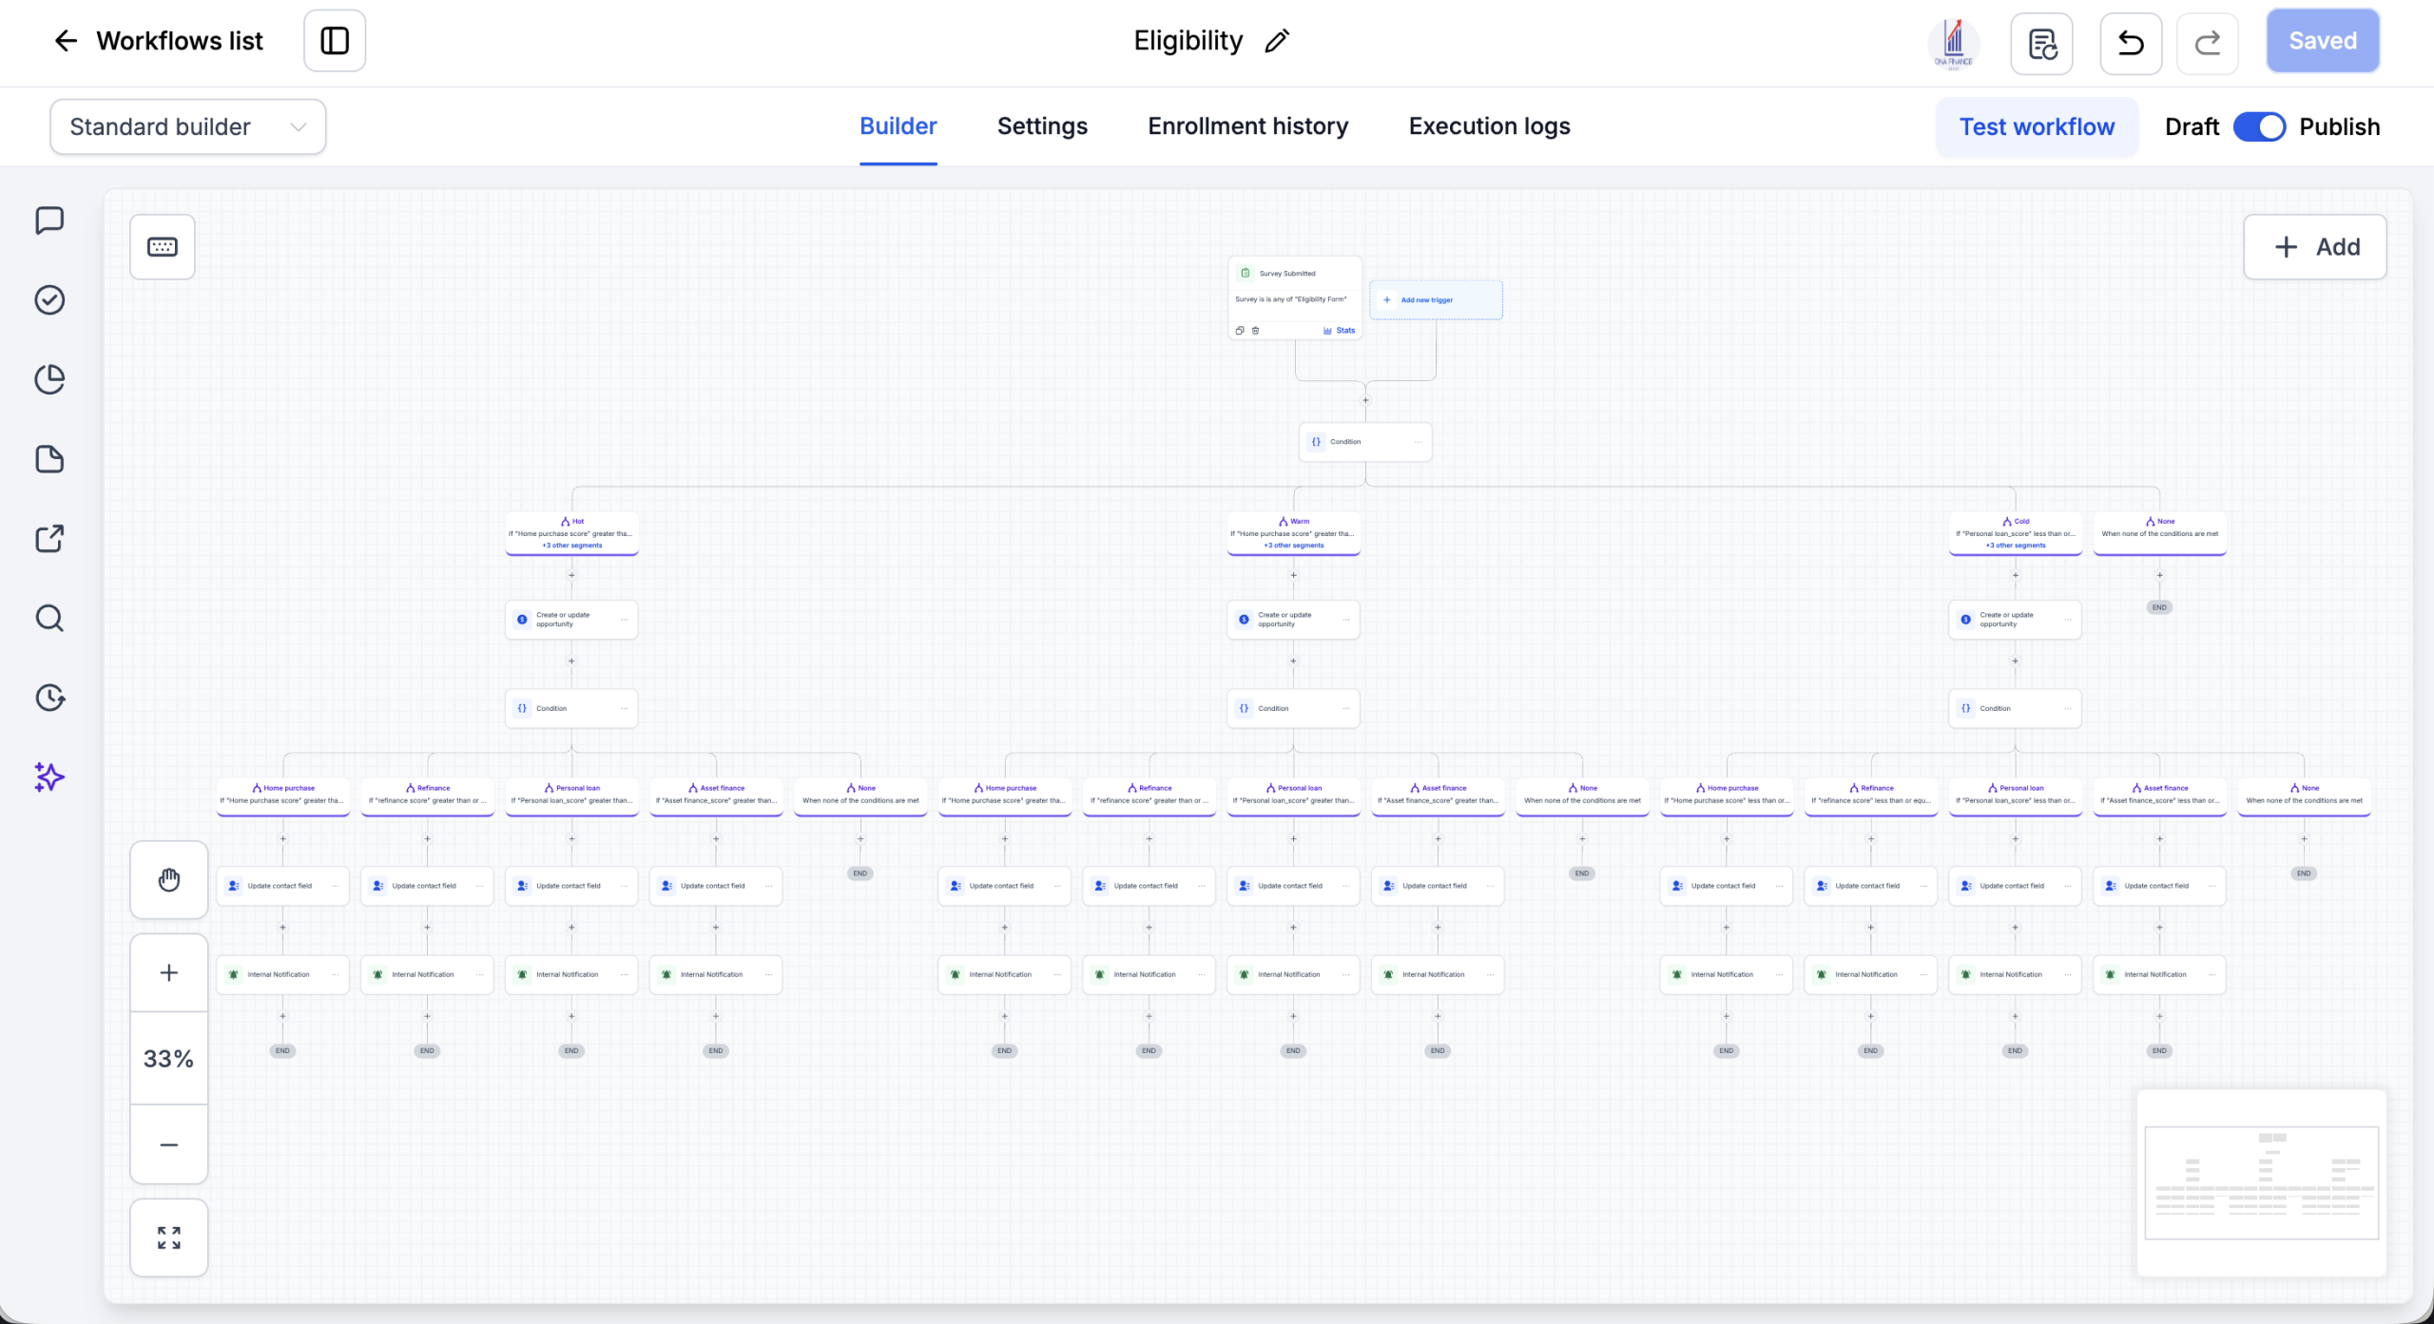The width and height of the screenshot is (2434, 1324).
Task: Switch to the Settings tab
Action: 1042,126
